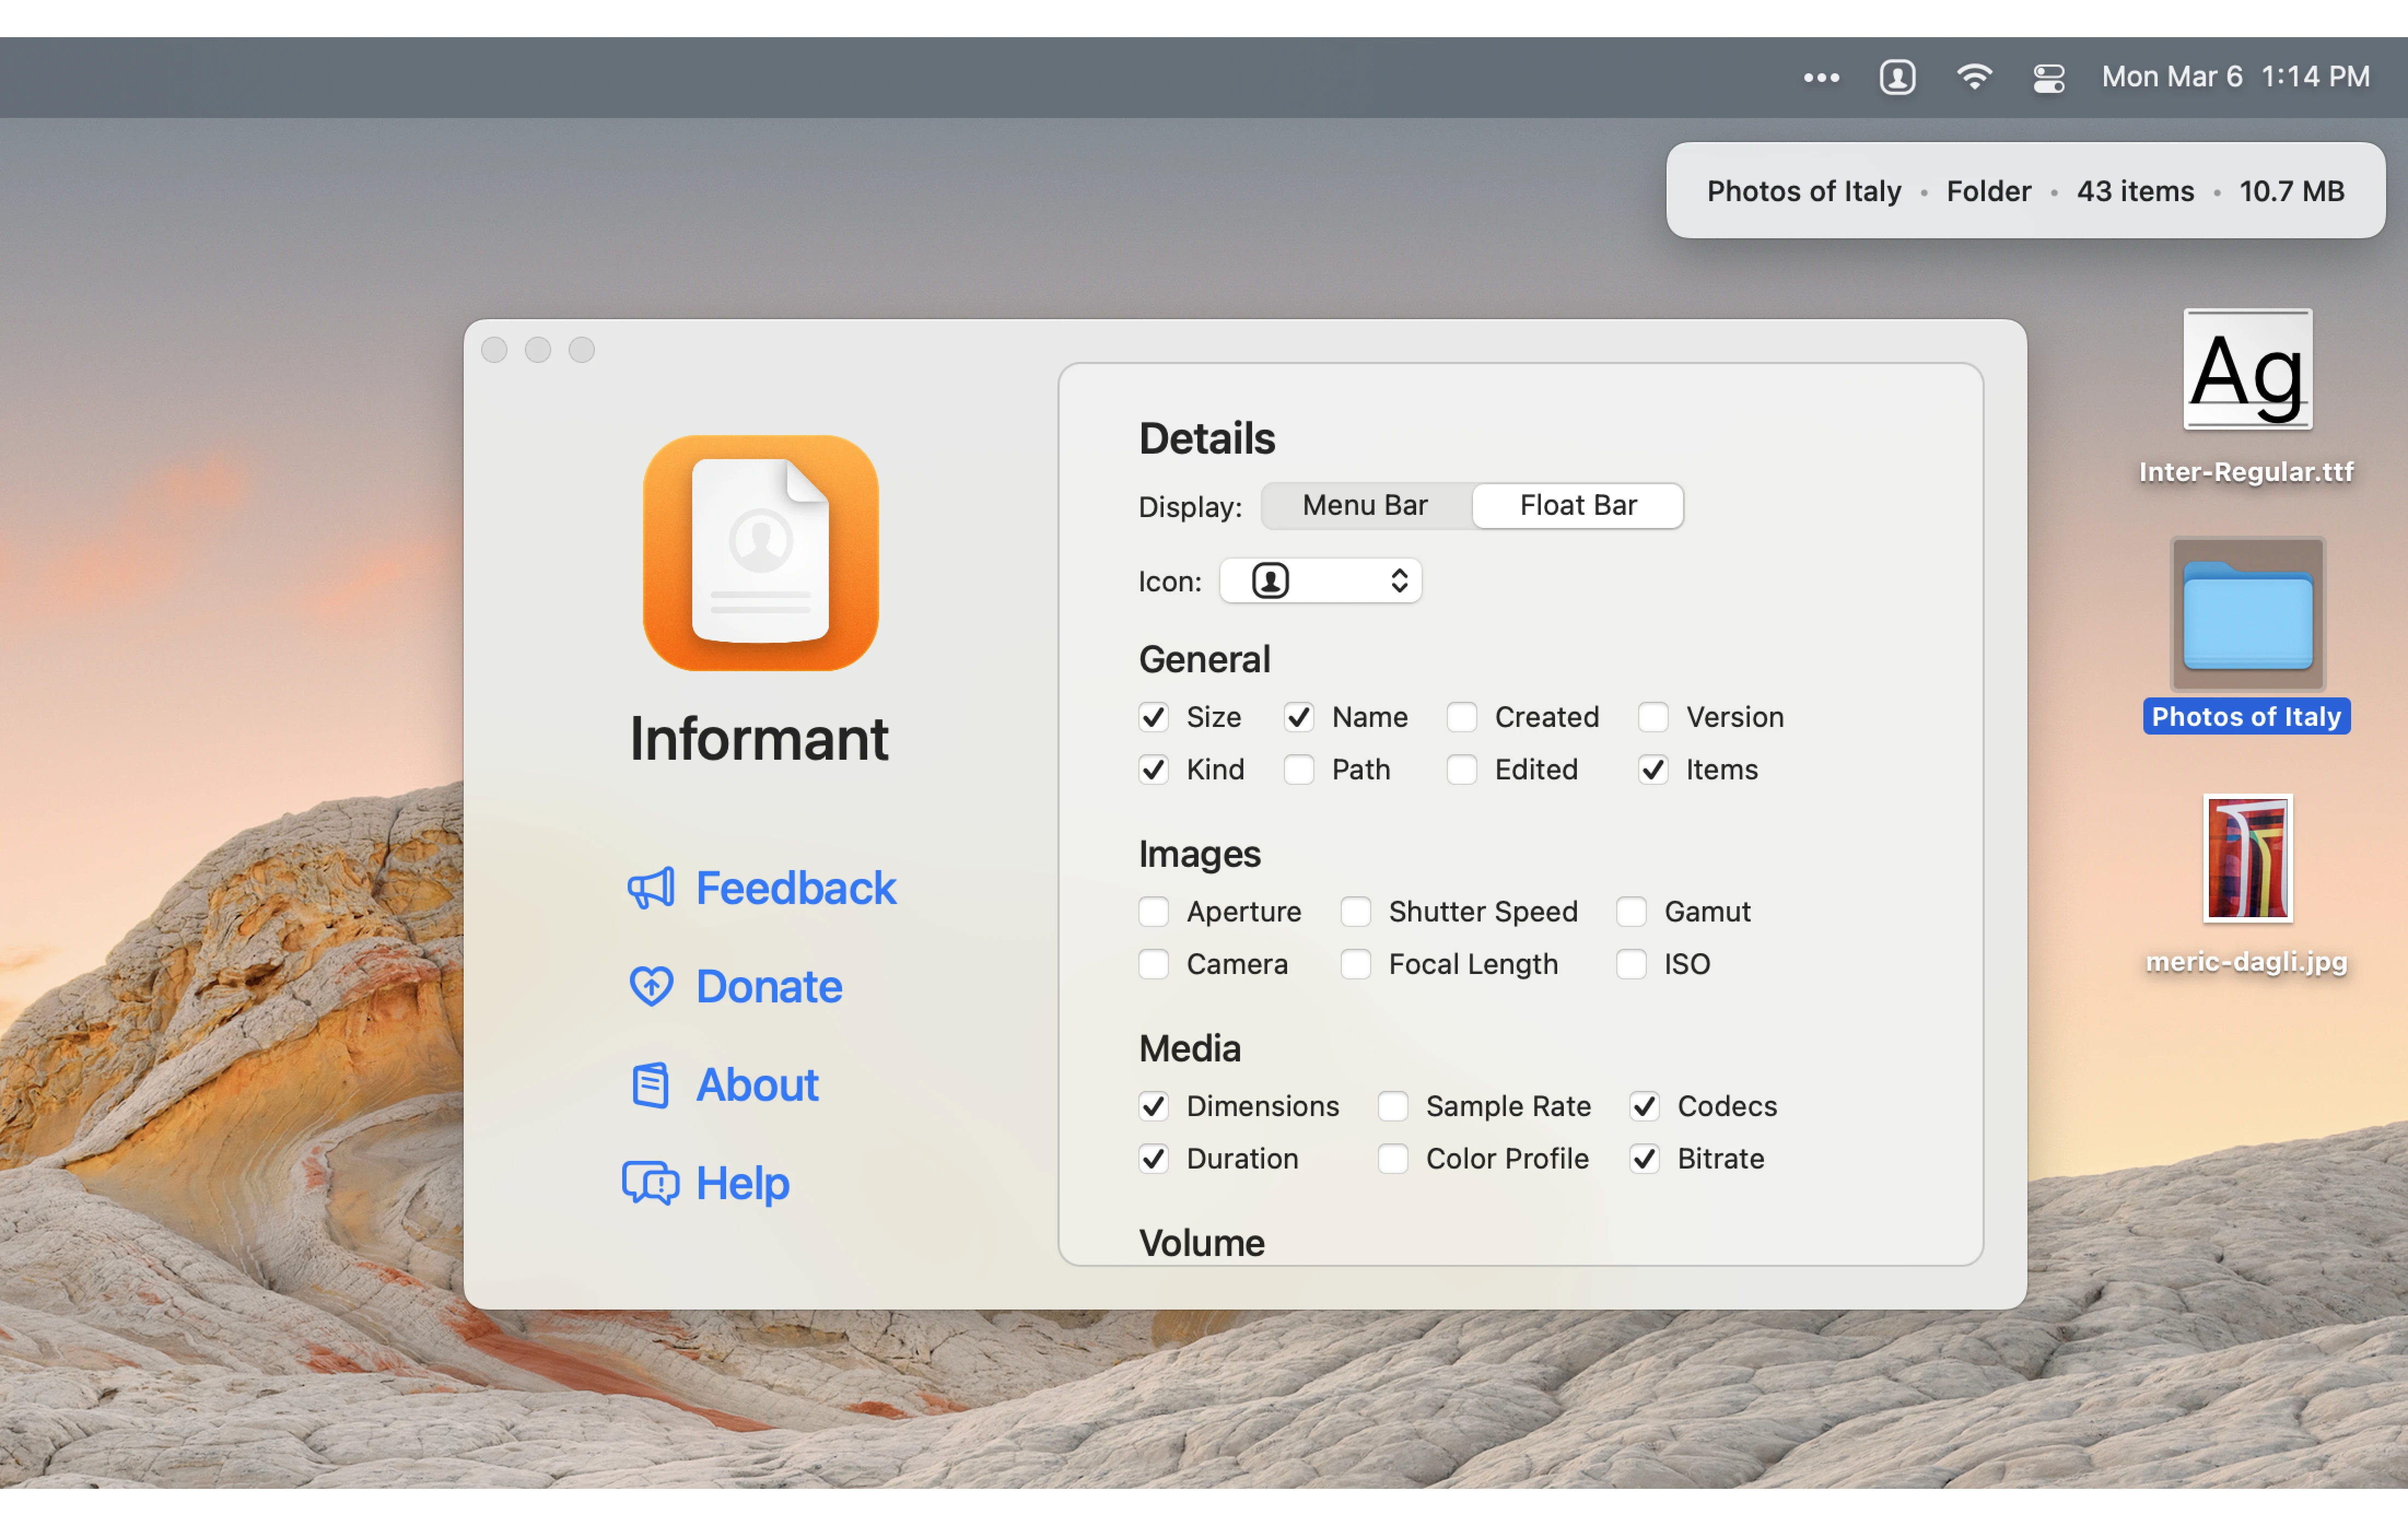The image size is (2408, 1526).
Task: Switch display to Menu Bar
Action: pos(1365,506)
